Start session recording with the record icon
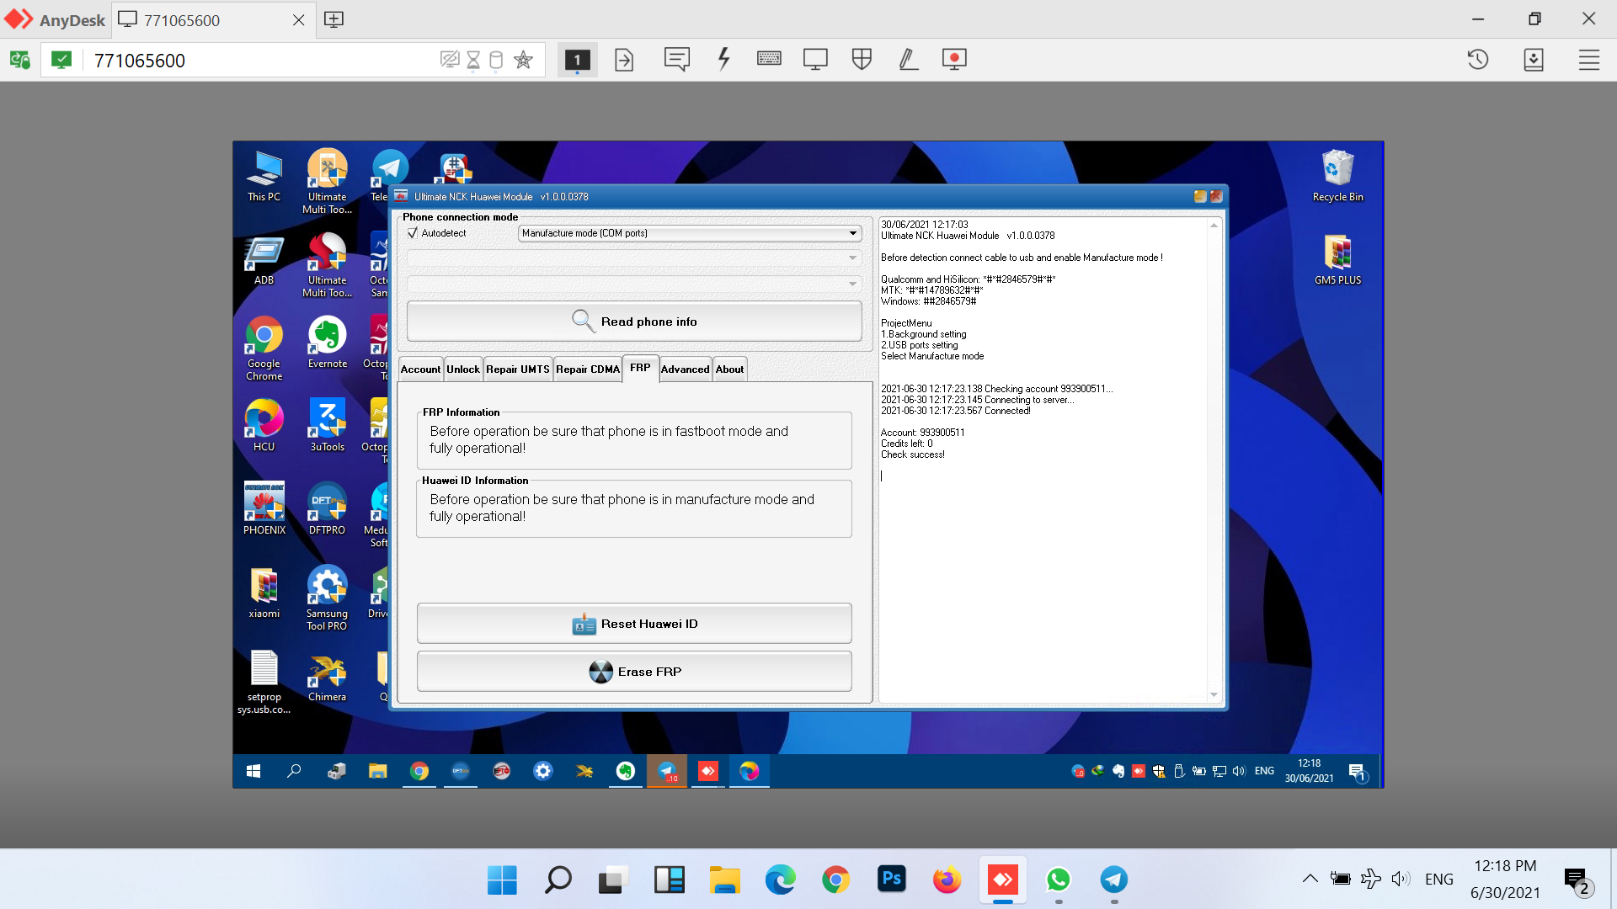 coord(954,59)
